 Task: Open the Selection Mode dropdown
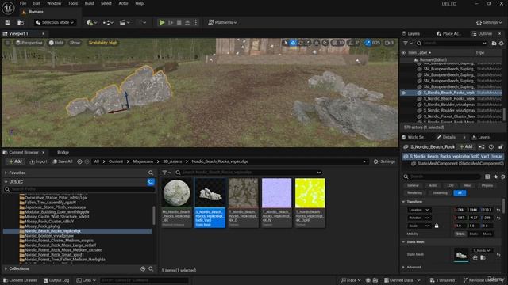click(55, 23)
